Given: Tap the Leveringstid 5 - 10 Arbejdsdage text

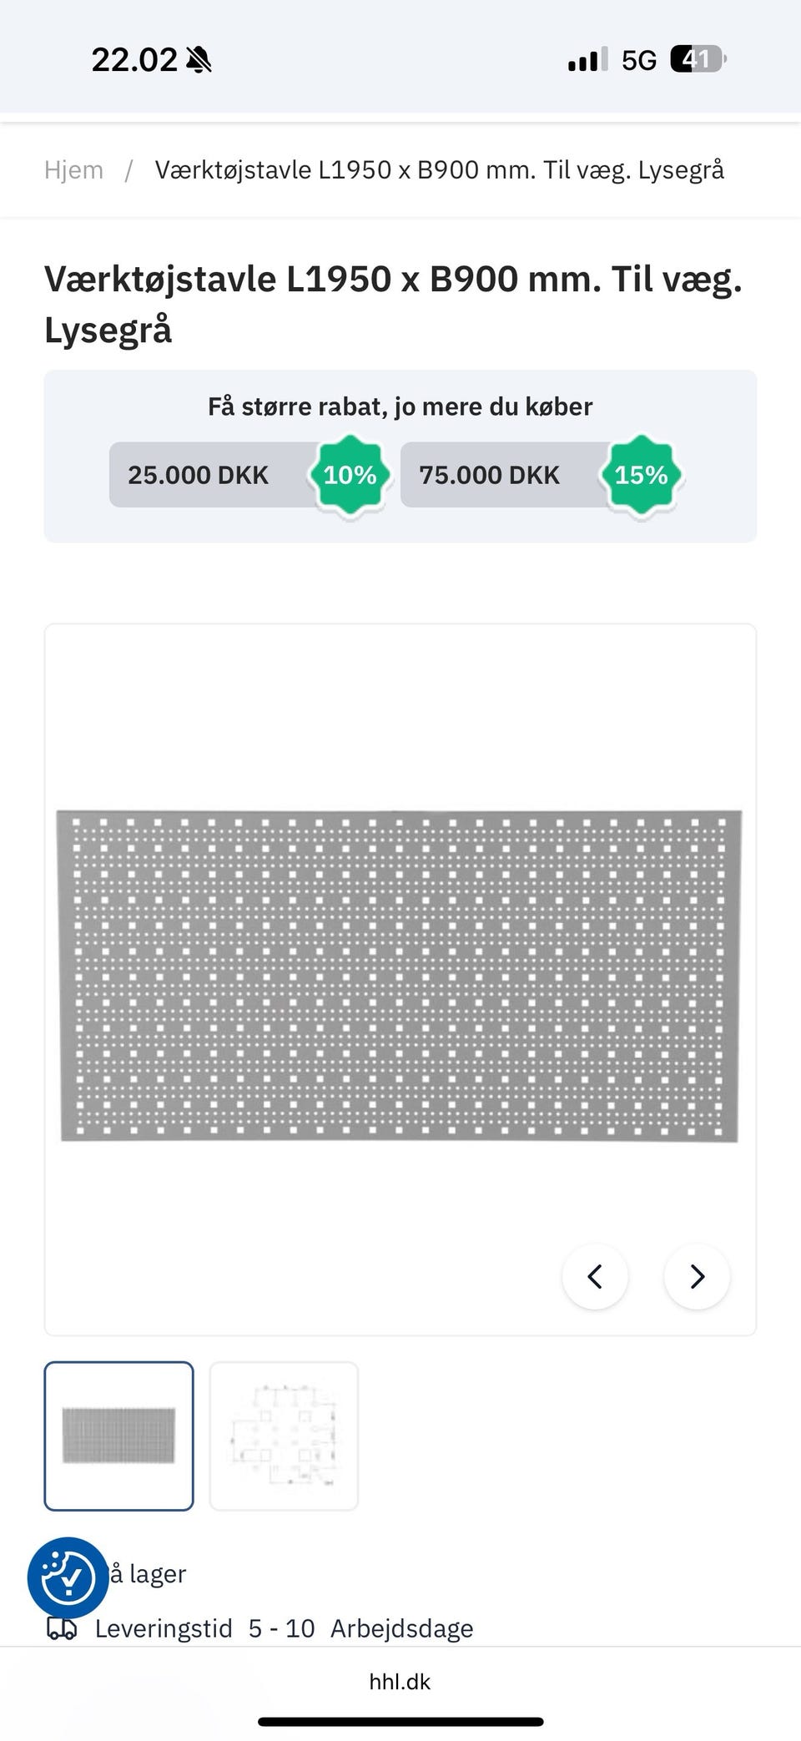Looking at the screenshot, I should click(x=284, y=1628).
